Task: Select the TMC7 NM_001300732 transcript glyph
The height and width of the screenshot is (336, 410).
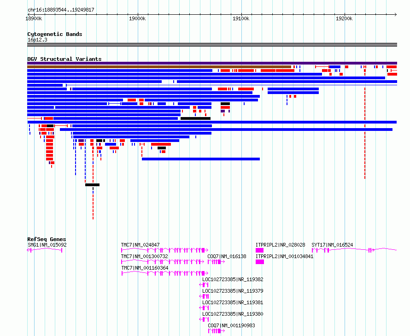Action: (x=163, y=262)
